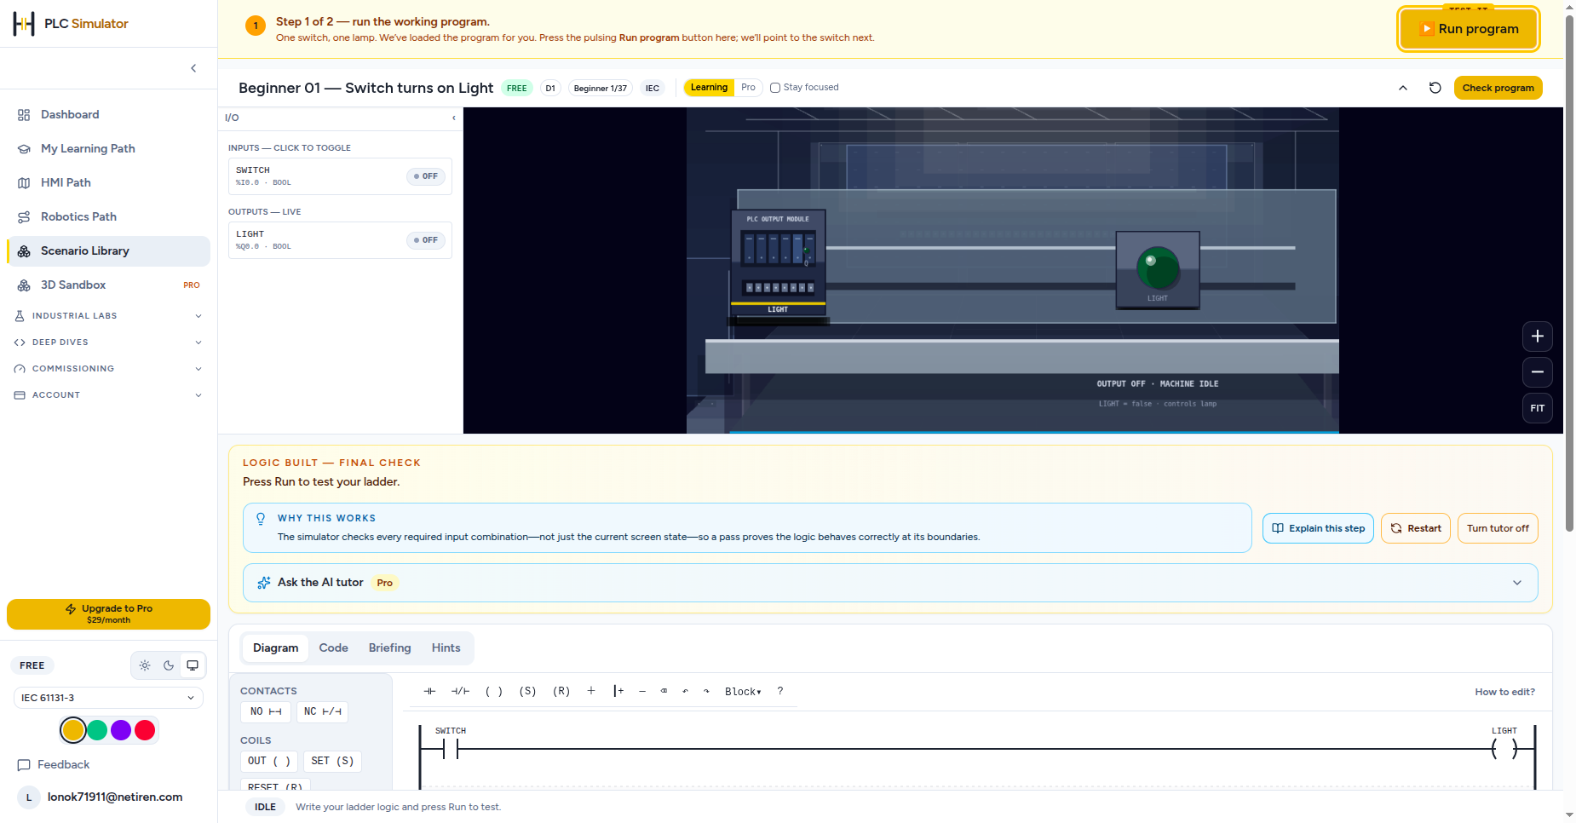Select system theme monitor icon
The image size is (1576, 823).
[x=193, y=665]
